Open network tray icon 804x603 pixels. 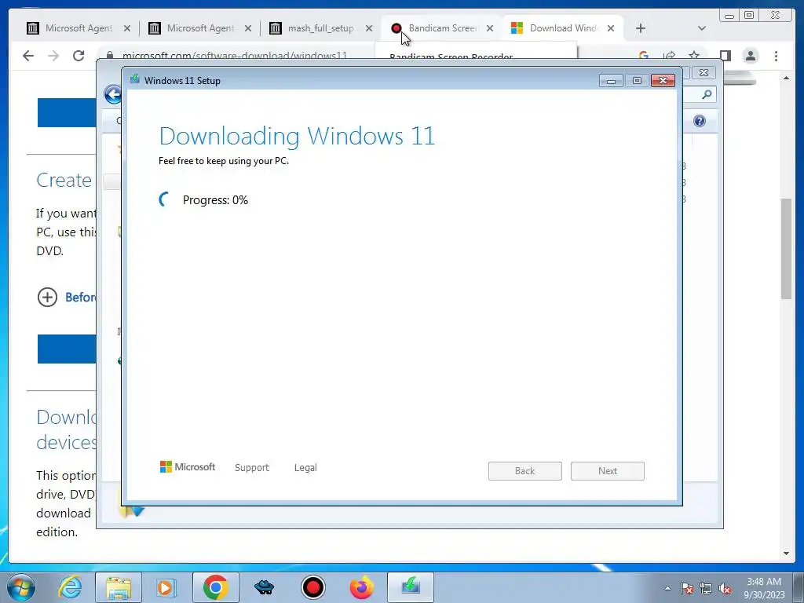(x=706, y=588)
